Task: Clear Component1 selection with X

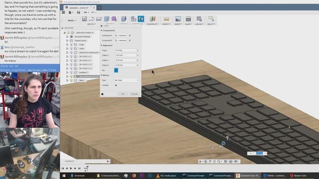Action: (x=130, y=35)
